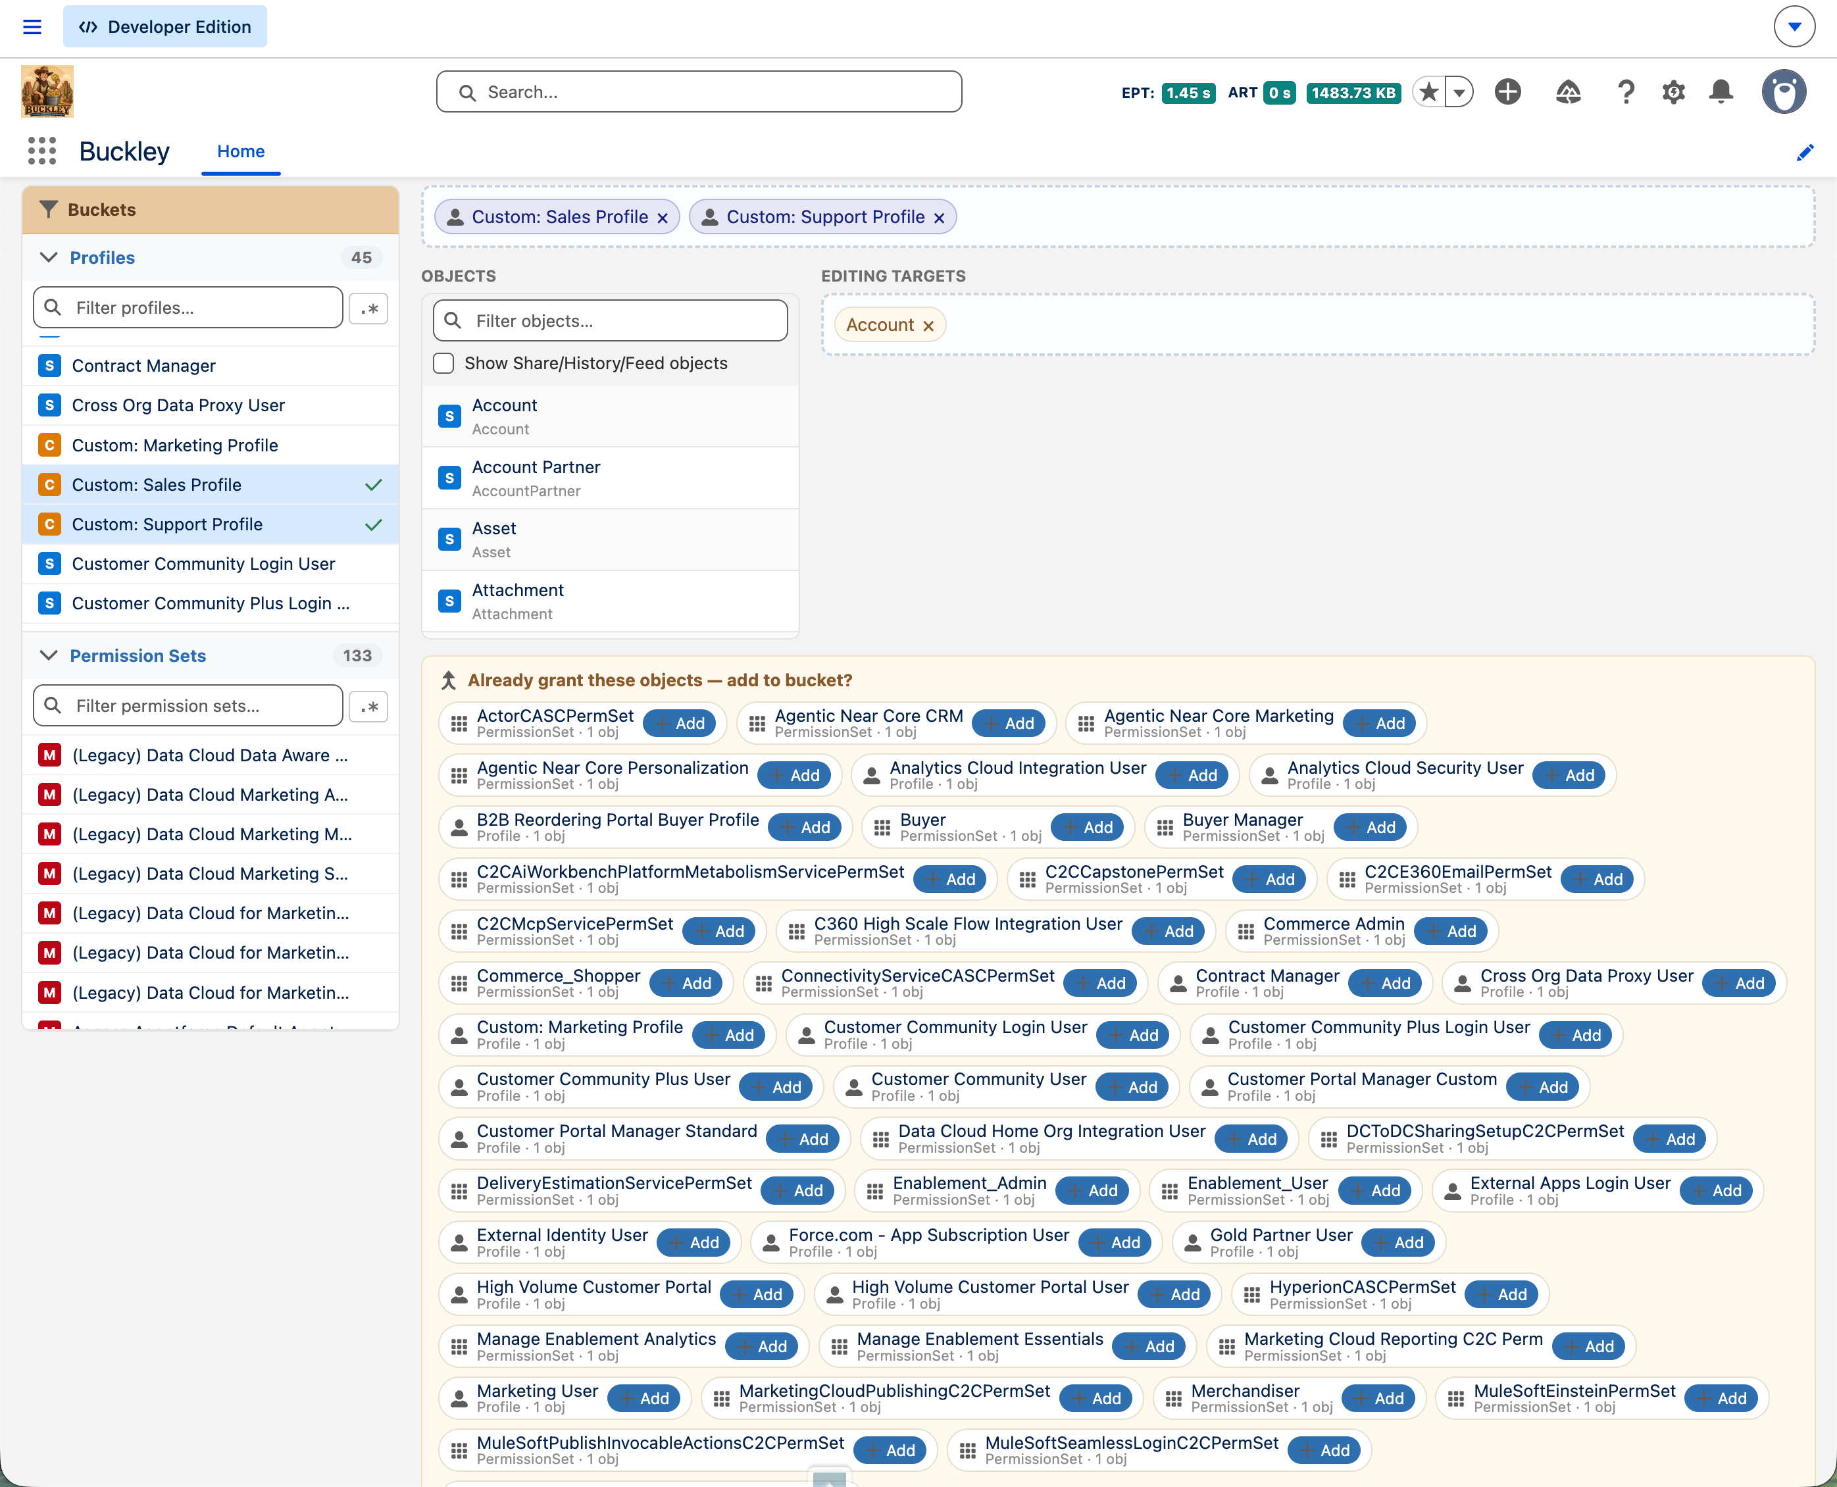The width and height of the screenshot is (1837, 1487).
Task: Open the favorites list dropdown arrow
Action: click(1459, 91)
